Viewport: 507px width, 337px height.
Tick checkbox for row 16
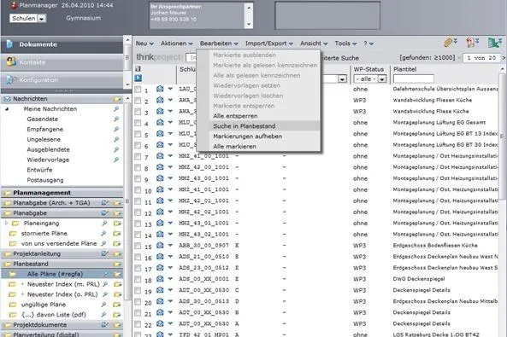point(138,257)
